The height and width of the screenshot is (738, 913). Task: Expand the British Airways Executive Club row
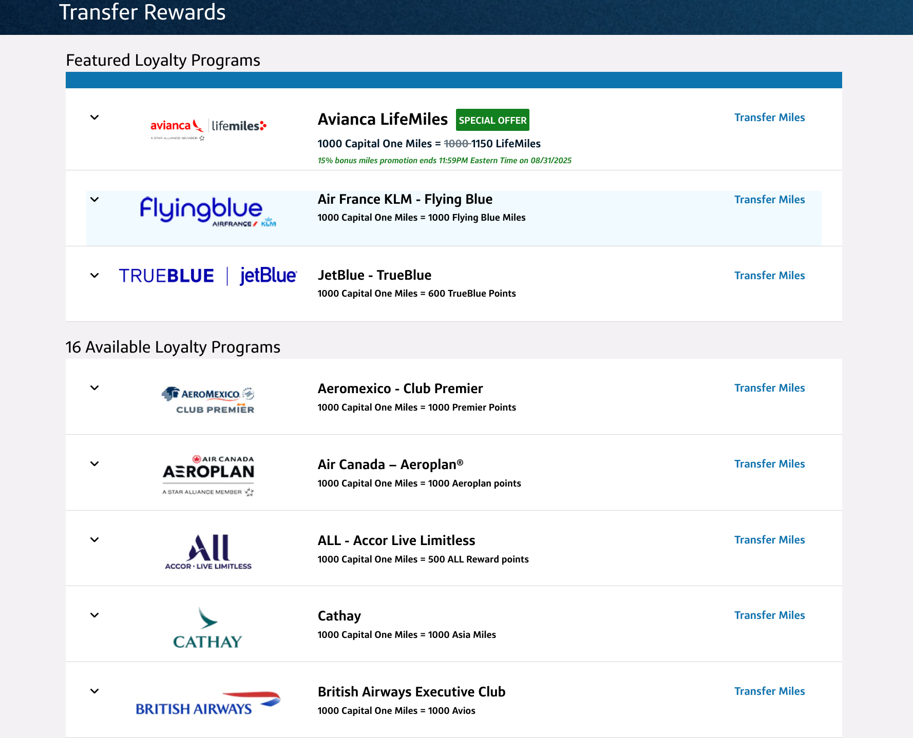[94, 691]
